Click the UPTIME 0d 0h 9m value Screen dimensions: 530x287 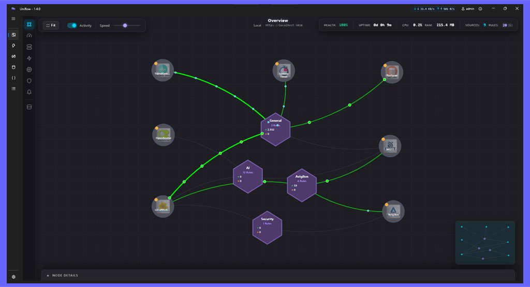coord(382,25)
